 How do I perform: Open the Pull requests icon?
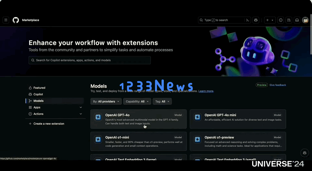pos(289,20)
